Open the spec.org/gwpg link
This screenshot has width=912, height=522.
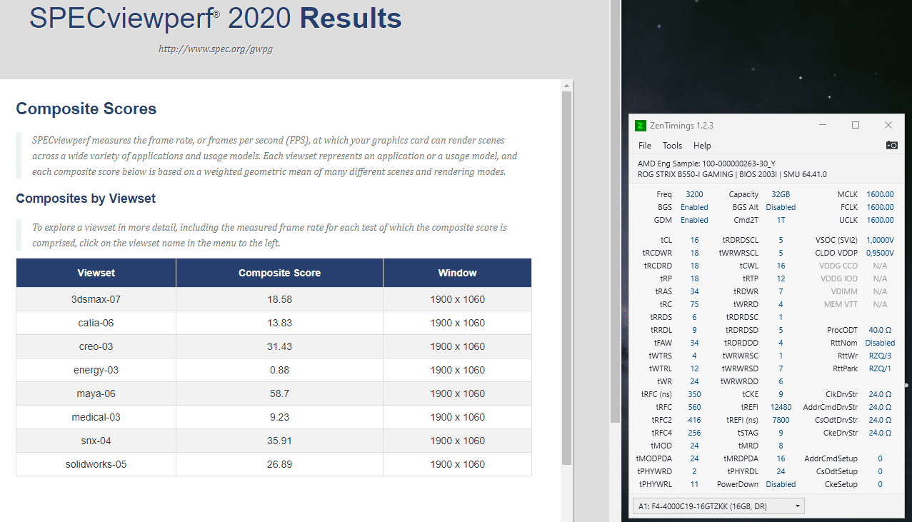tap(215, 49)
